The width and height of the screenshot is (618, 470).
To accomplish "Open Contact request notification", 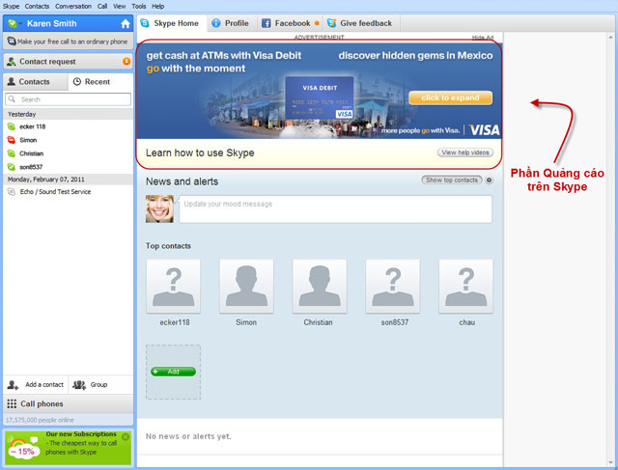I will click(68, 62).
